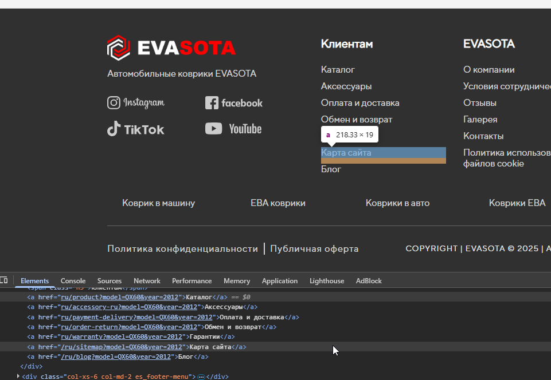Toggle device toolbar icon in DevTools
Screen dimensions: 551x380
point(4,280)
